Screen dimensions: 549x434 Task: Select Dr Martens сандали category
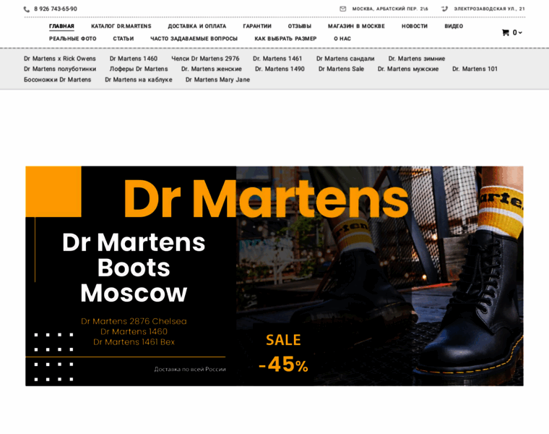pos(345,59)
